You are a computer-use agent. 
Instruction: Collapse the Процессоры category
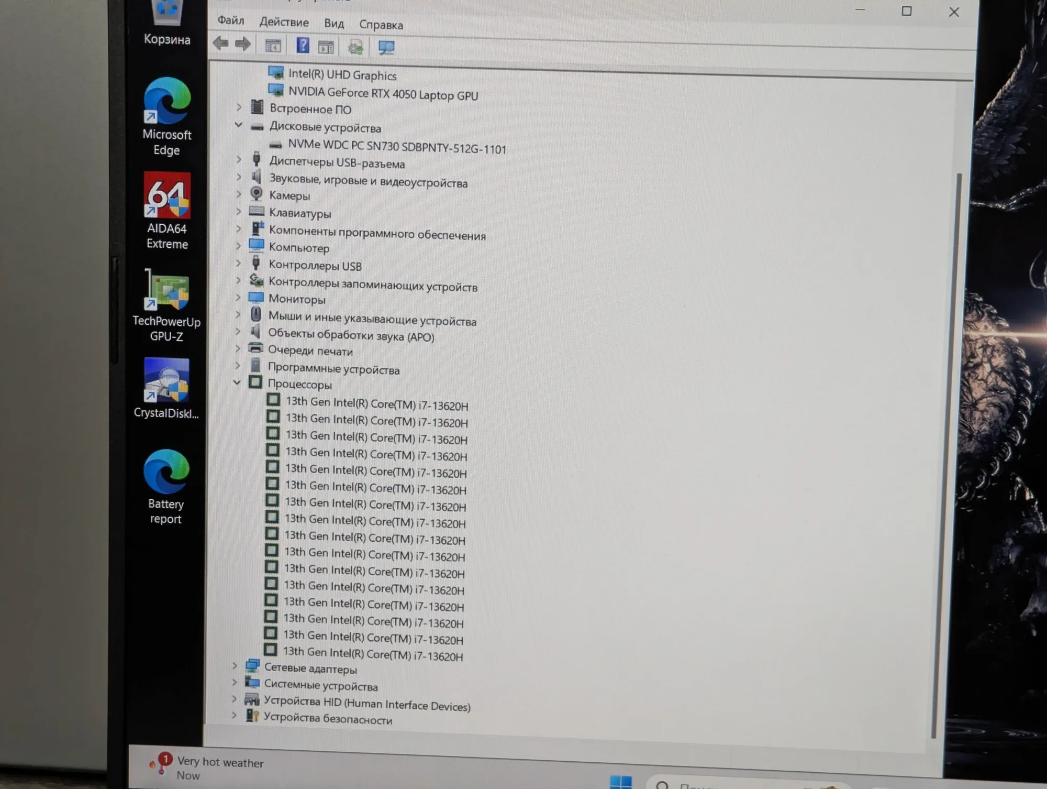pyautogui.click(x=237, y=382)
